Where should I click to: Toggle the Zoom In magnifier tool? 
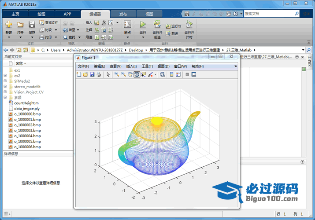coord(117,74)
